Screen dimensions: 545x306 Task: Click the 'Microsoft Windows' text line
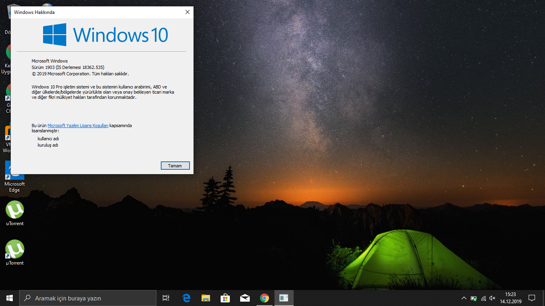click(49, 61)
